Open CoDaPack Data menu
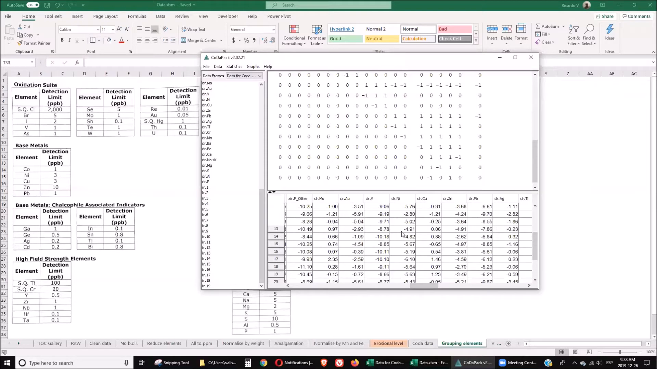Screen dimensions: 657x369 [218, 67]
